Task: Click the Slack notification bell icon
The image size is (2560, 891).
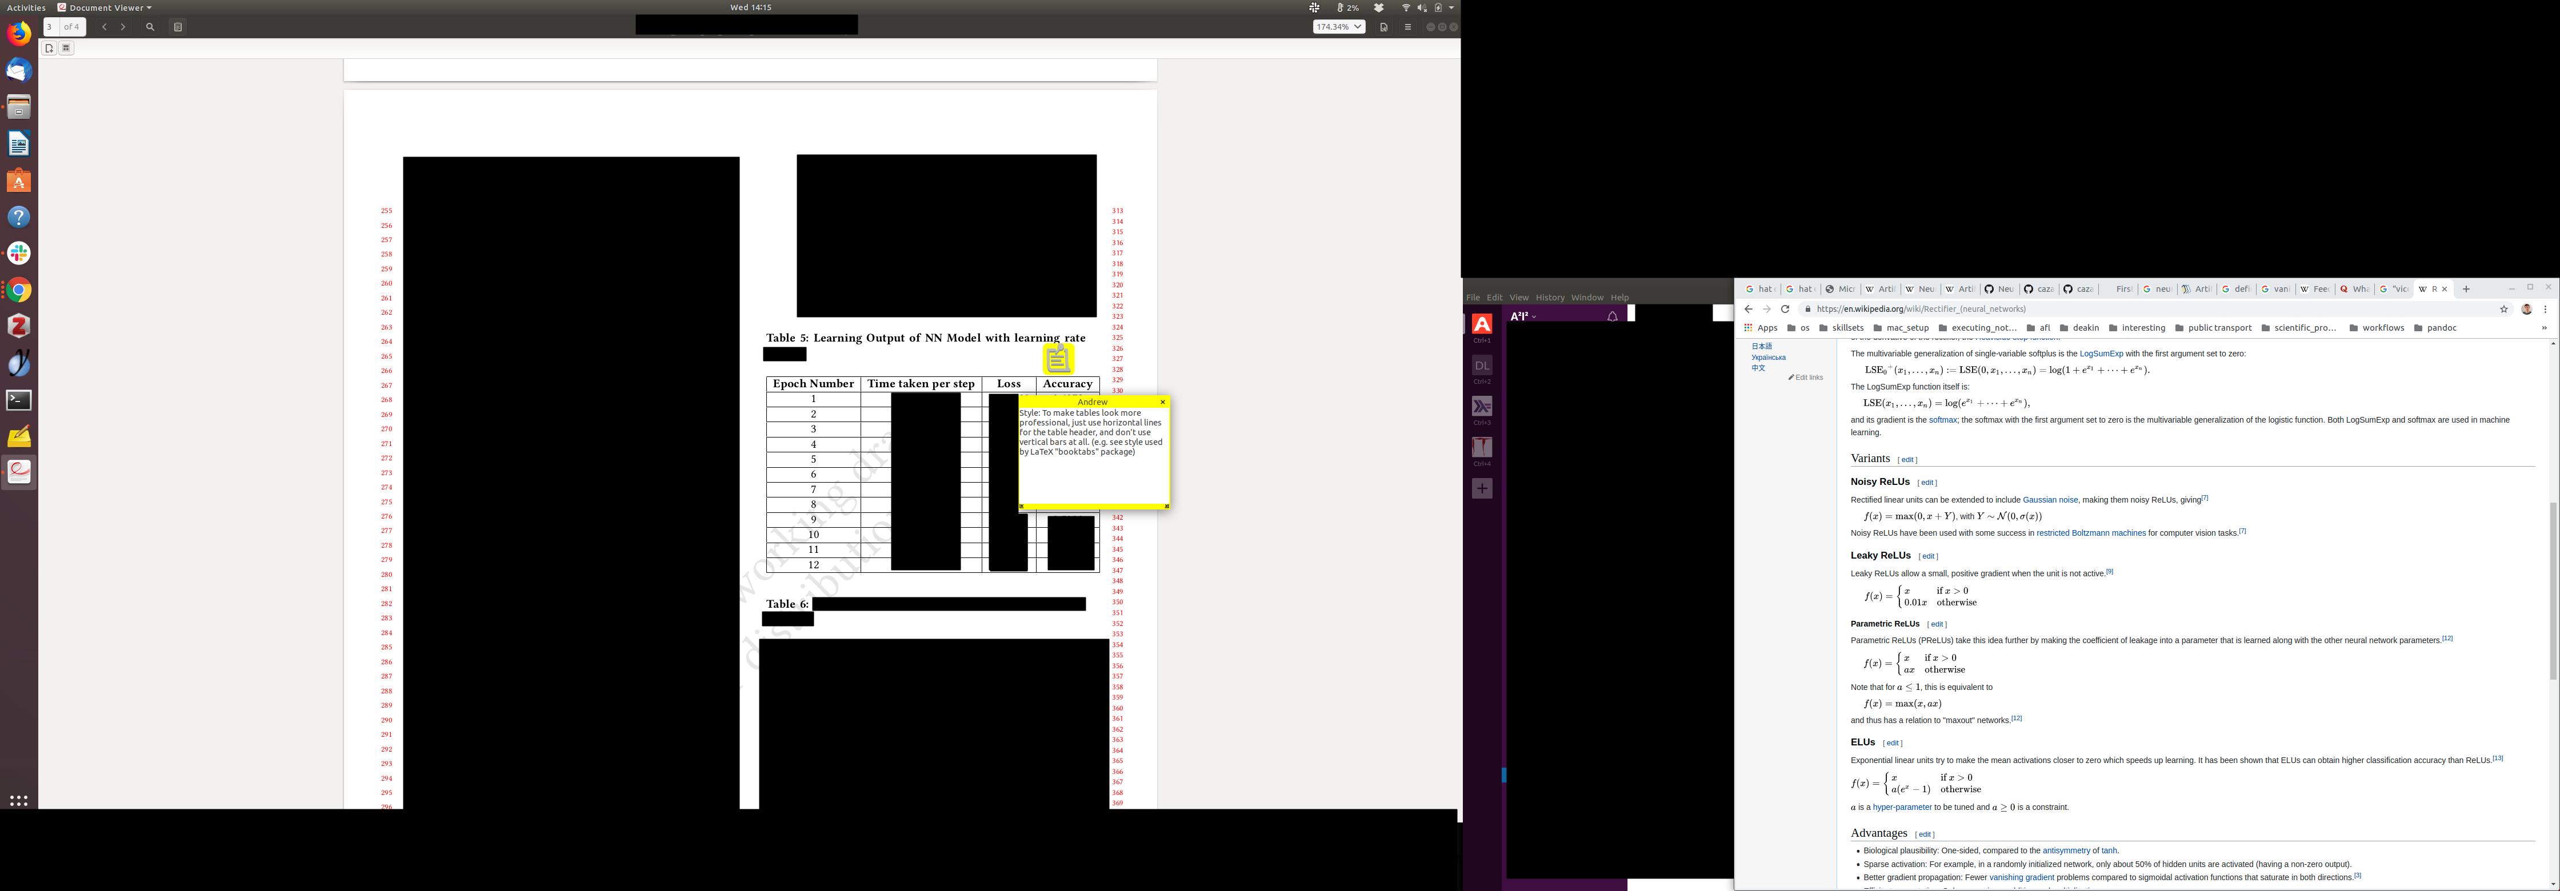Action: tap(1613, 316)
